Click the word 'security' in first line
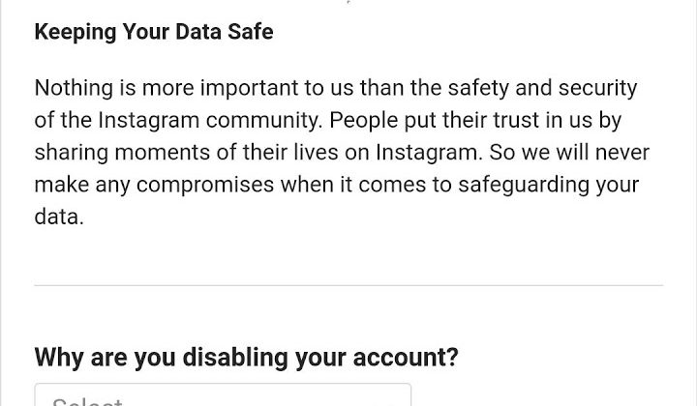This screenshot has width=697, height=406. click(x=598, y=89)
